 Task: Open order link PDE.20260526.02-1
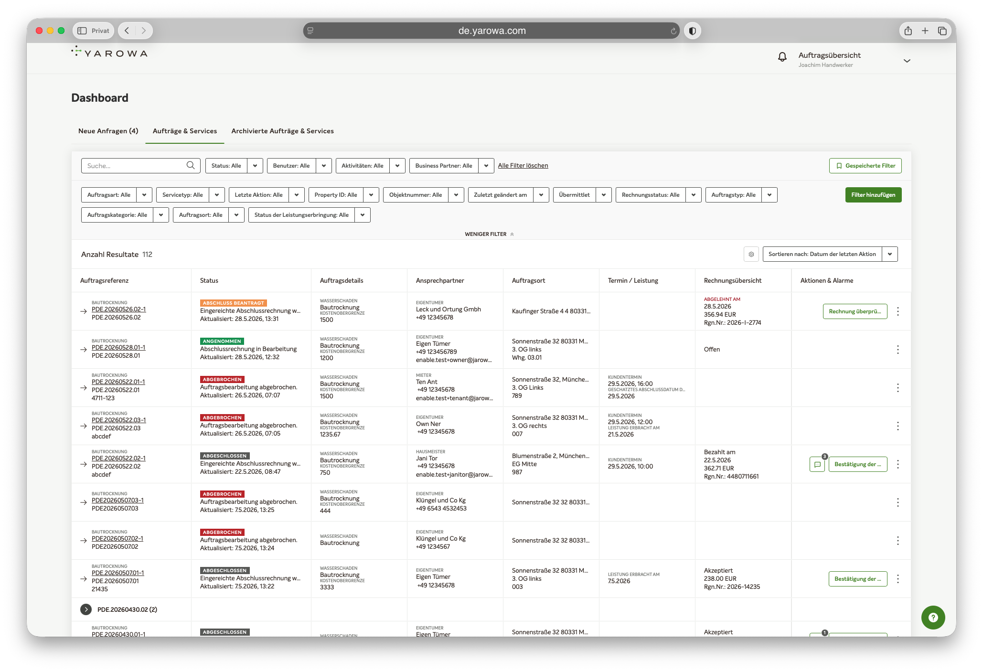coord(118,309)
